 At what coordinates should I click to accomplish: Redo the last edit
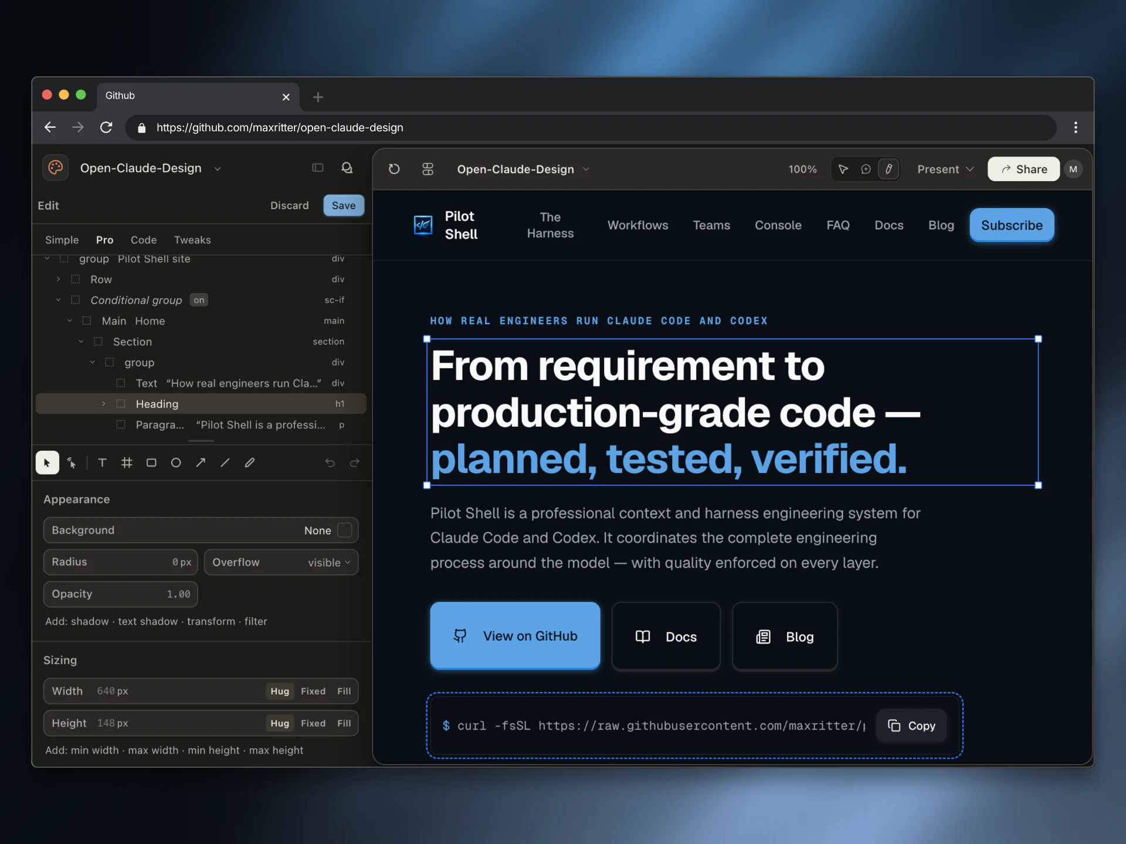pos(354,462)
